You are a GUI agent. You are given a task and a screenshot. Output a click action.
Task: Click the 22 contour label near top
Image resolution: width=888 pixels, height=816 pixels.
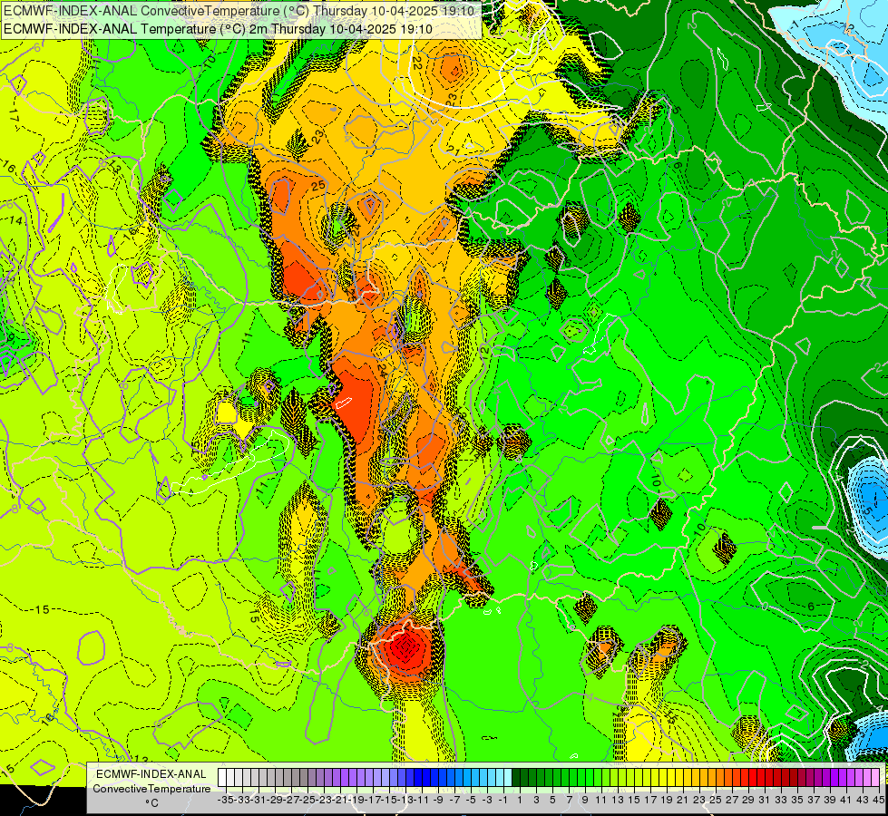coord(417,63)
